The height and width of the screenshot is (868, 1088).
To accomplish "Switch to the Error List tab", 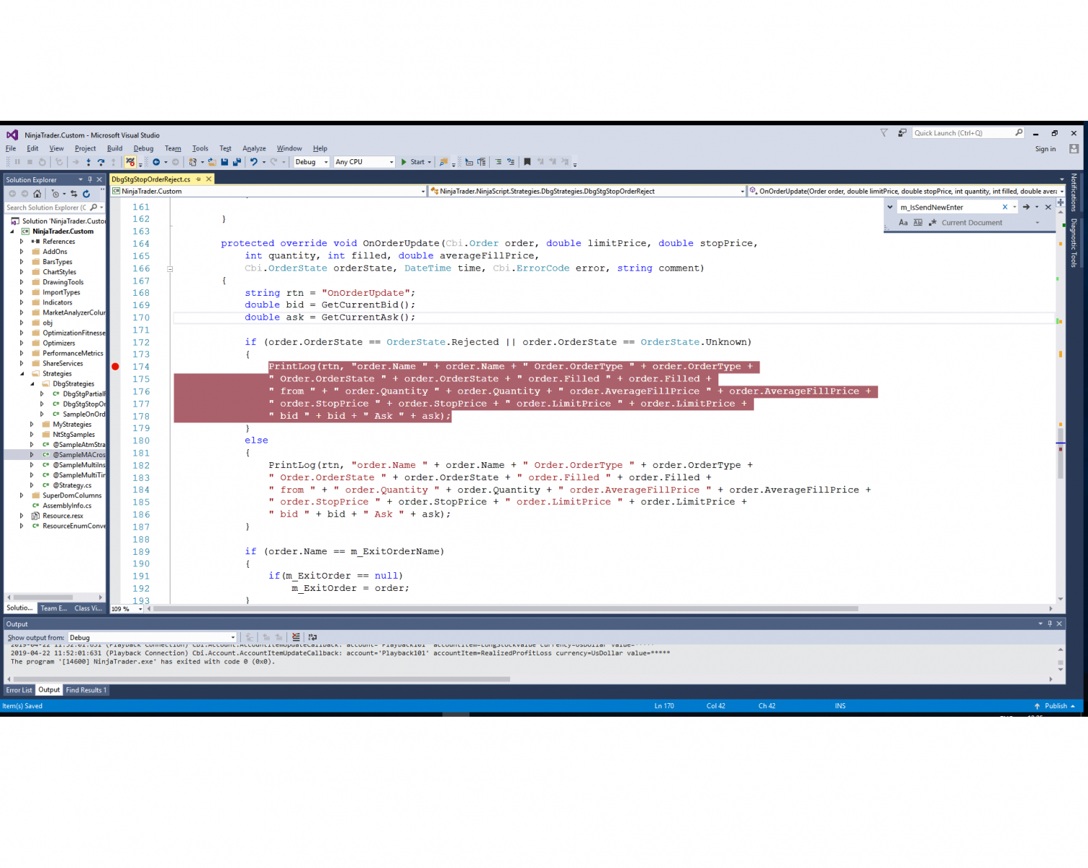I will (x=20, y=690).
